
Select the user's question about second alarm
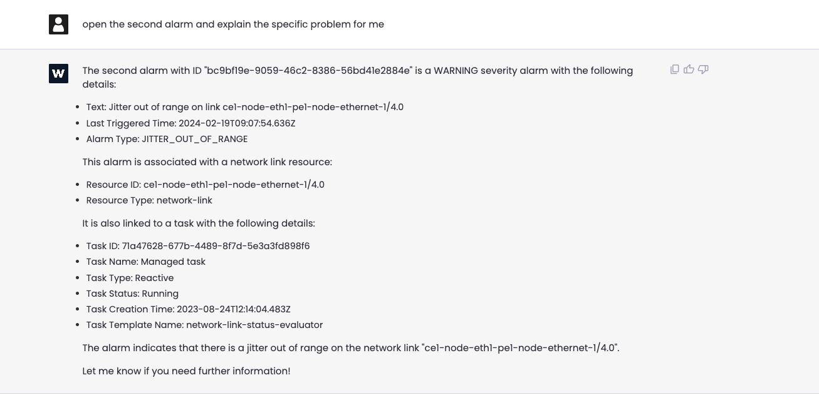point(233,24)
